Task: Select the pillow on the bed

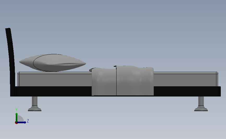Action: point(52,63)
